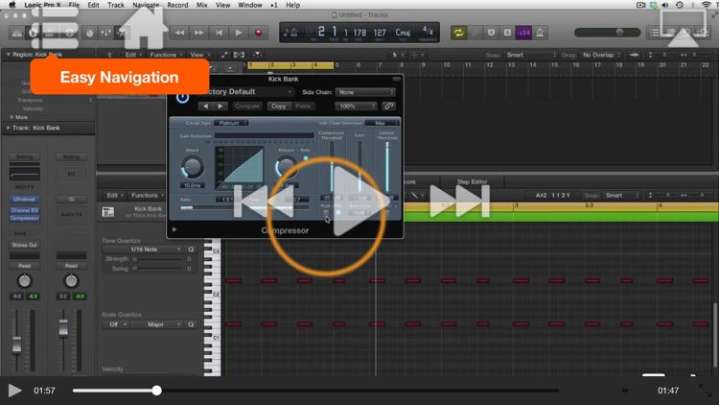The width and height of the screenshot is (719, 405).
Task: Open Snap Smart dropdown in Tracks area
Action: coord(530,55)
